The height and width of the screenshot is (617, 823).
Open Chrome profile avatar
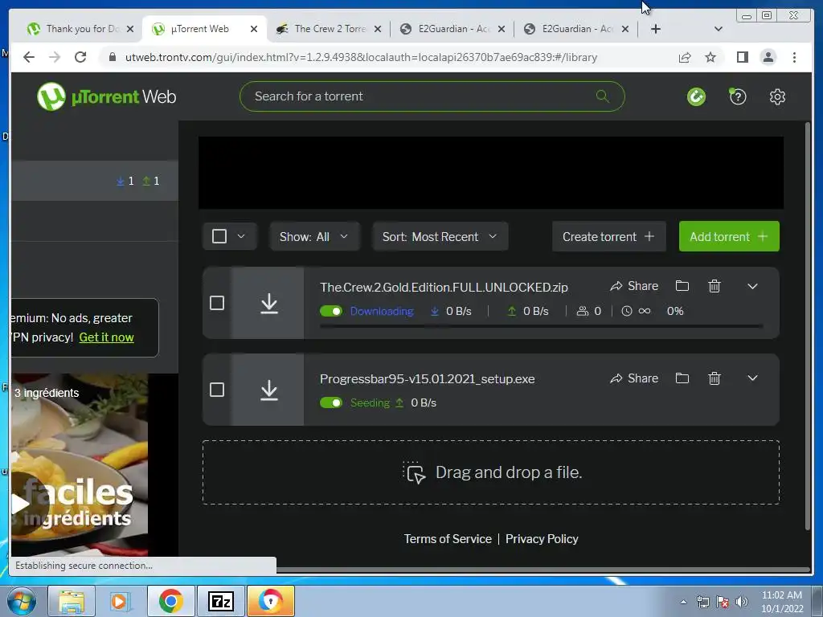(x=768, y=57)
